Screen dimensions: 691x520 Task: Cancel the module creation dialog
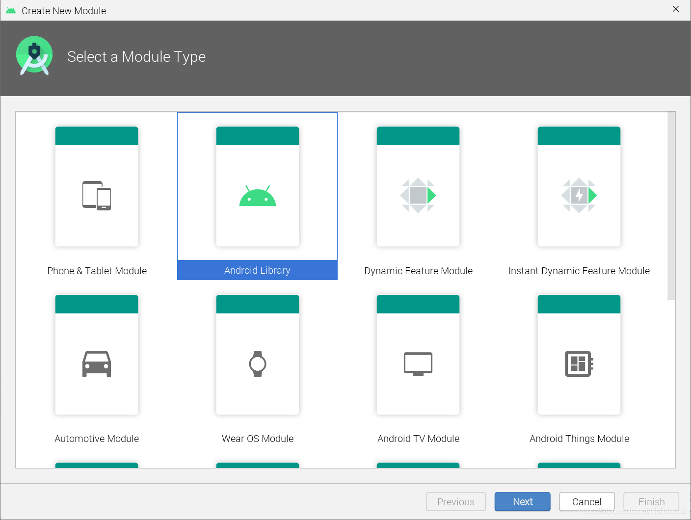pyautogui.click(x=587, y=501)
